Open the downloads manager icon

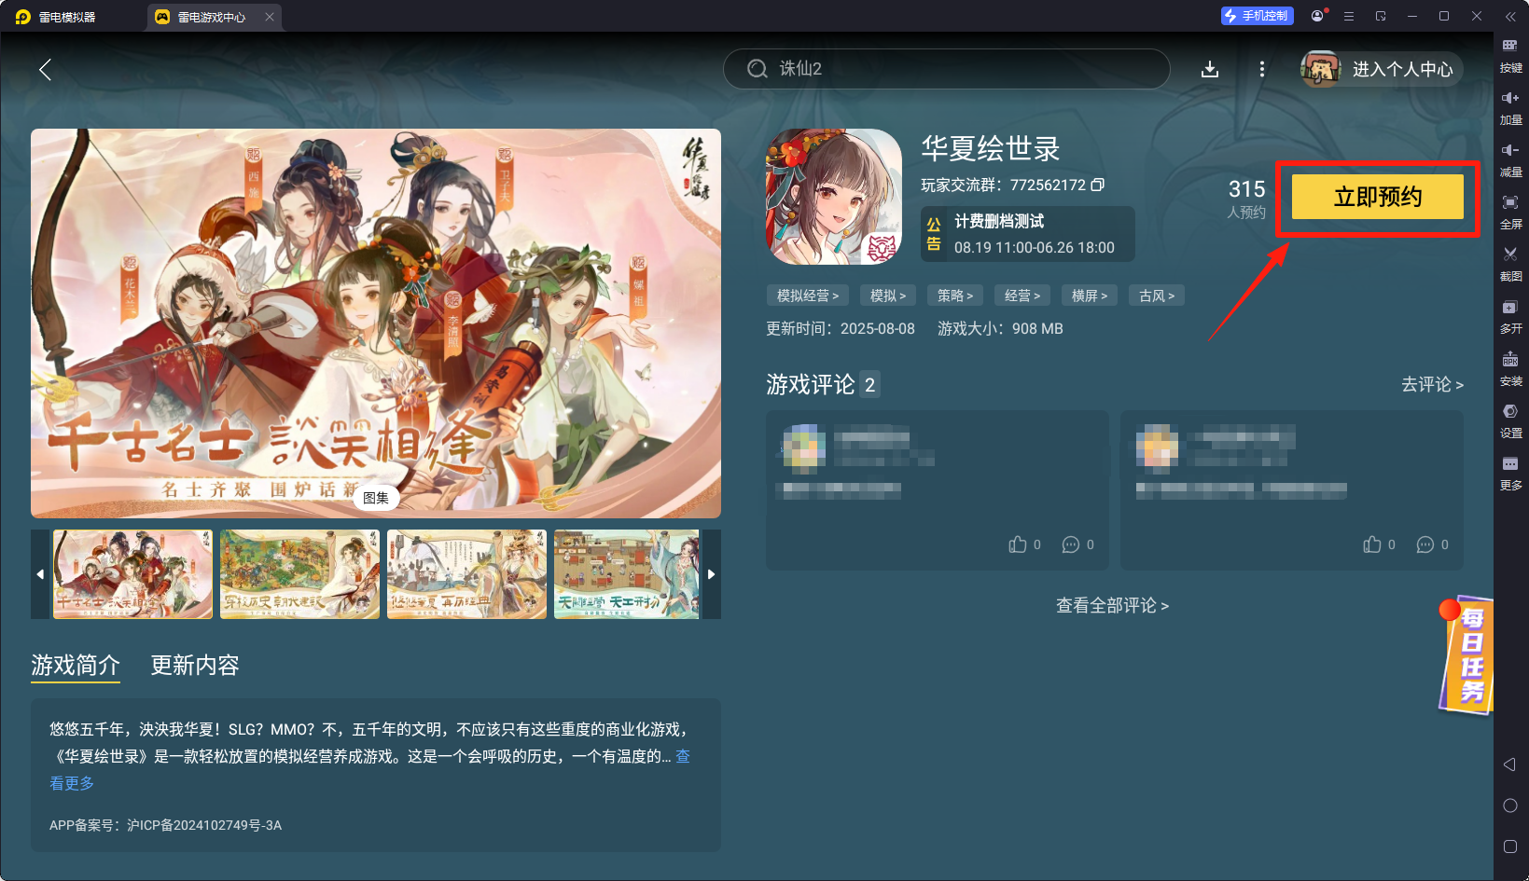(x=1210, y=69)
